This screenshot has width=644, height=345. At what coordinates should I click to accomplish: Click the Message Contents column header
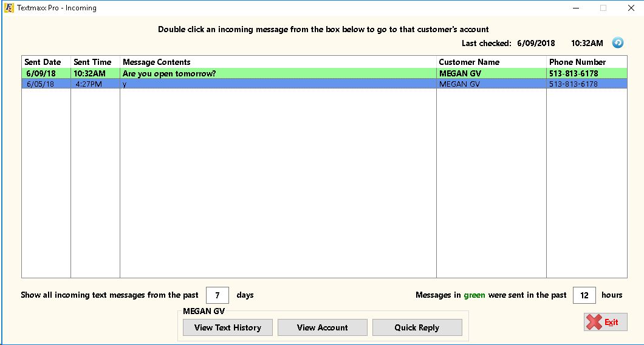pyautogui.click(x=157, y=62)
